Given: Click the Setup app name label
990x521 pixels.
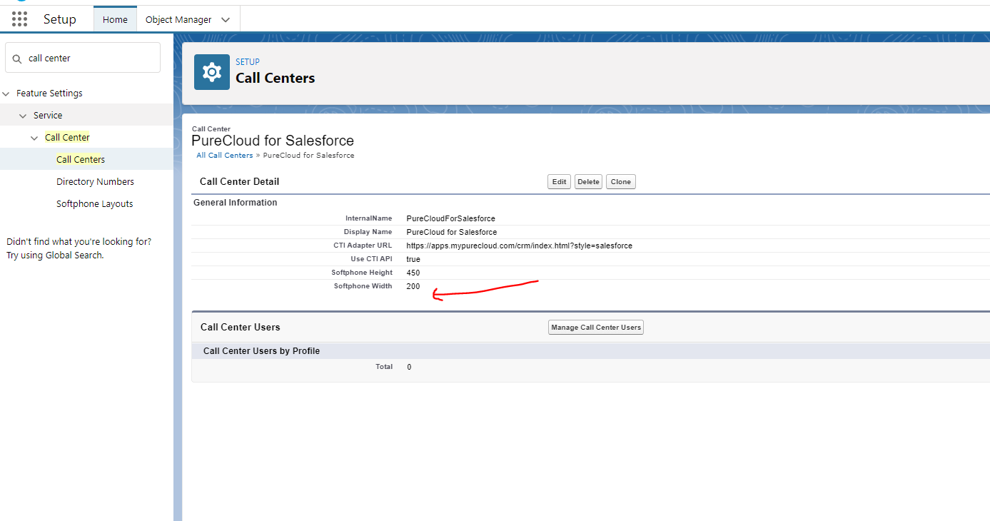Looking at the screenshot, I should [x=60, y=19].
